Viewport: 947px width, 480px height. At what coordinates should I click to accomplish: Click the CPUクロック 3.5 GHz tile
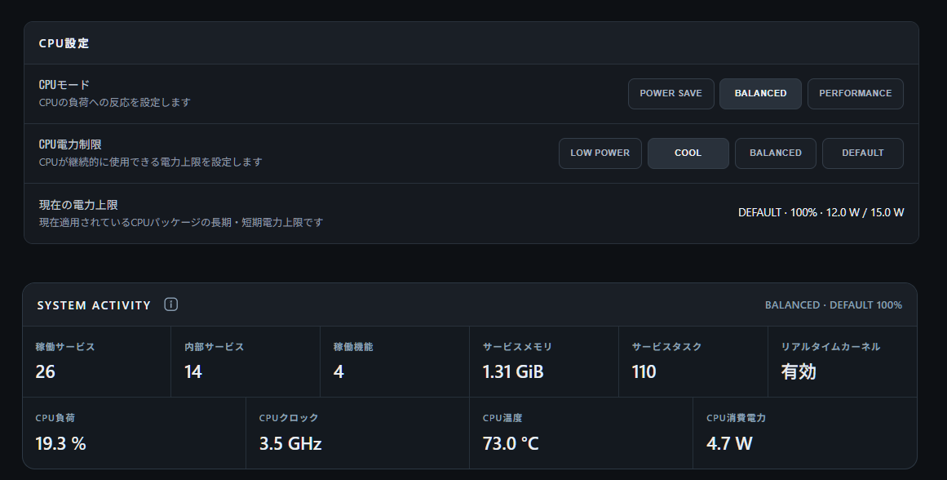[x=357, y=433]
